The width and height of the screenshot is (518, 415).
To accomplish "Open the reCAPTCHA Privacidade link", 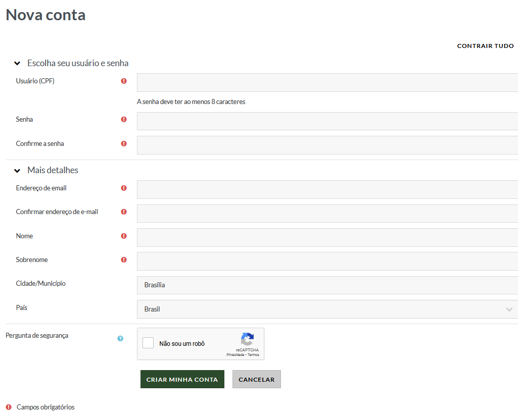I will pyautogui.click(x=236, y=355).
